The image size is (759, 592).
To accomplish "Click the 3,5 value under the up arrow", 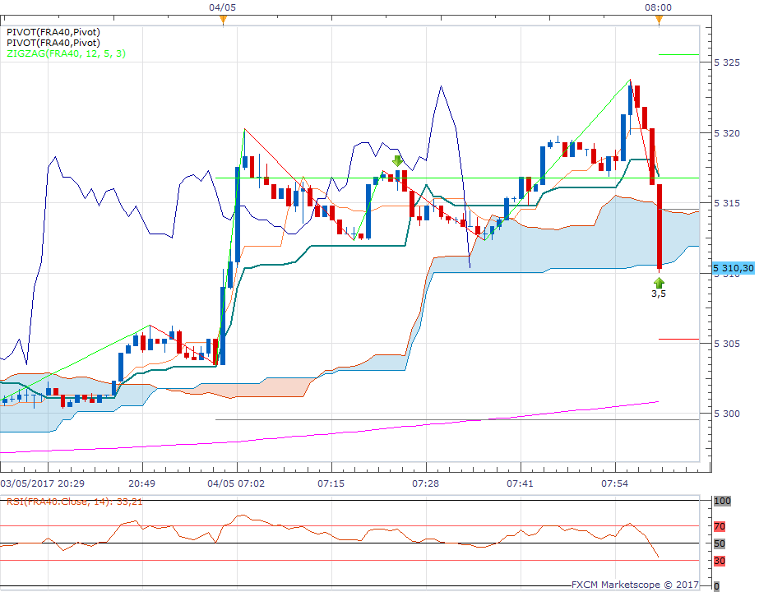I will coord(659,294).
